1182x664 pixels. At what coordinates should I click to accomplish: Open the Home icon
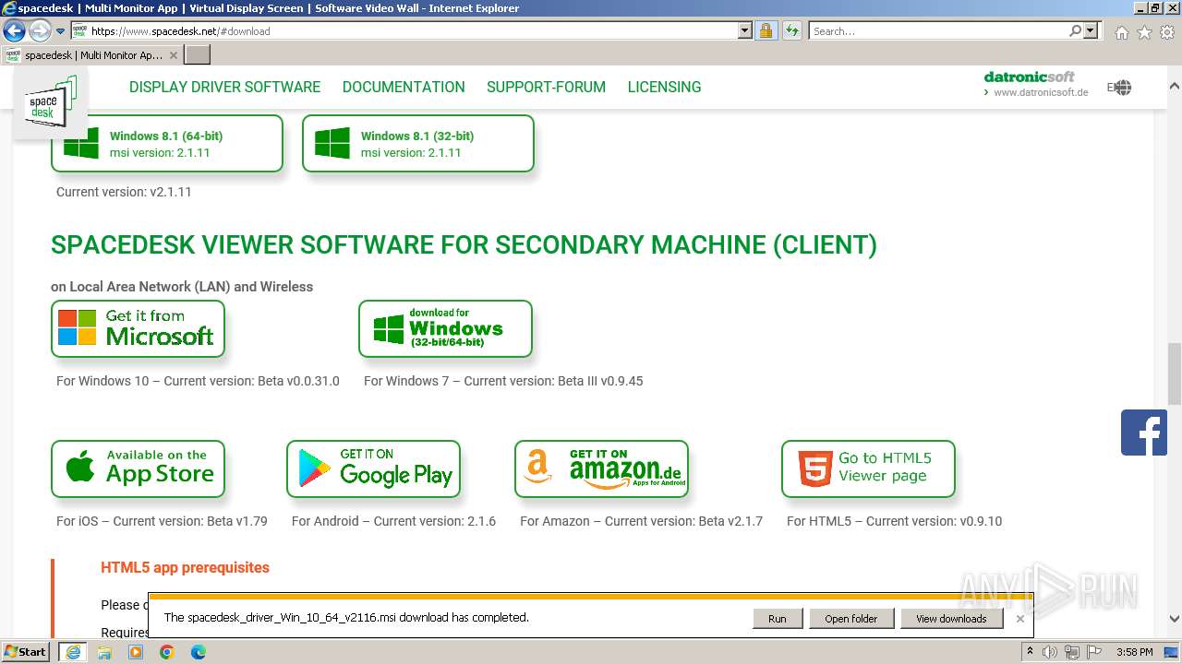pos(1121,32)
